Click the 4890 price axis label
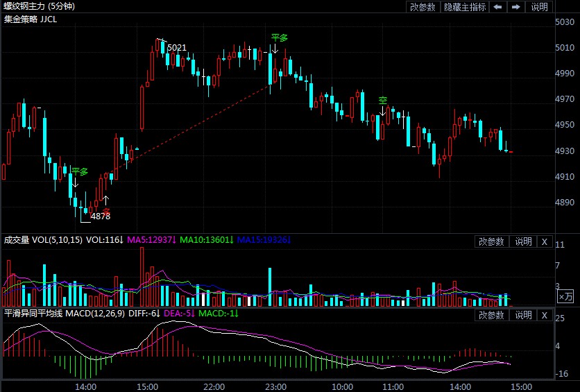 [565, 203]
